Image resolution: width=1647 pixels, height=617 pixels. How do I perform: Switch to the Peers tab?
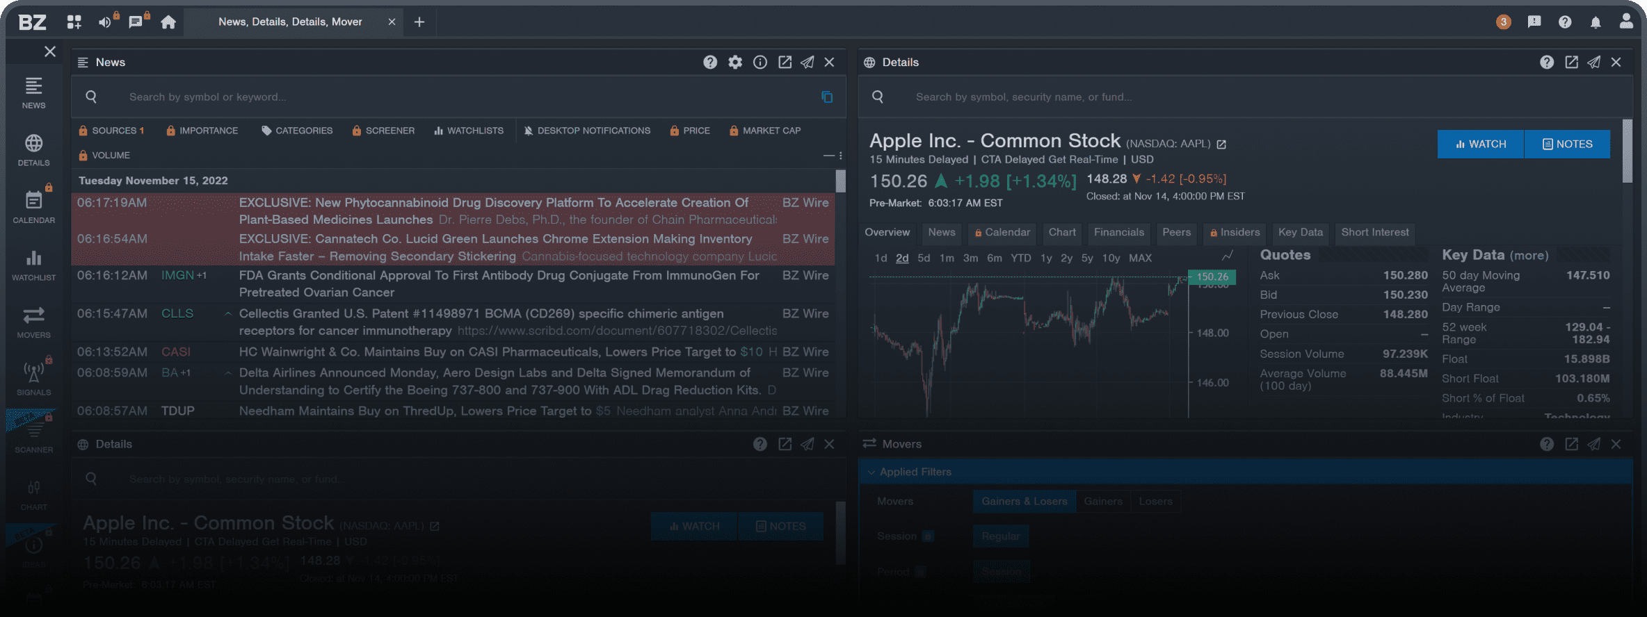pyautogui.click(x=1177, y=233)
